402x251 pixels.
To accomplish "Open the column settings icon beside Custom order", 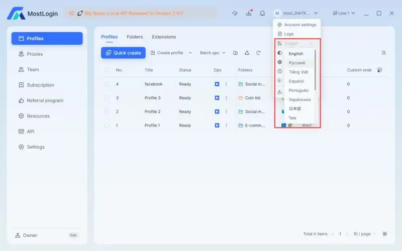I will pos(380,70).
